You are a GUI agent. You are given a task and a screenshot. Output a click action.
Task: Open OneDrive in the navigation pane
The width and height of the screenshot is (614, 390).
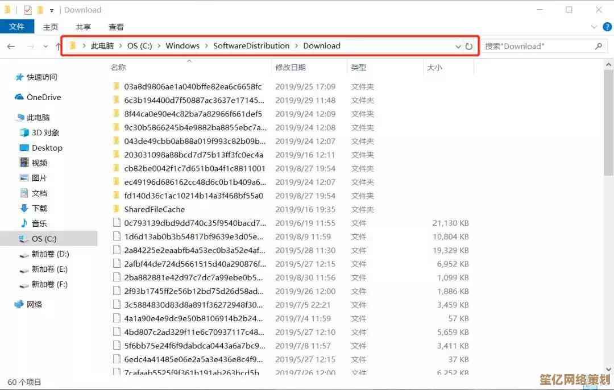(43, 97)
